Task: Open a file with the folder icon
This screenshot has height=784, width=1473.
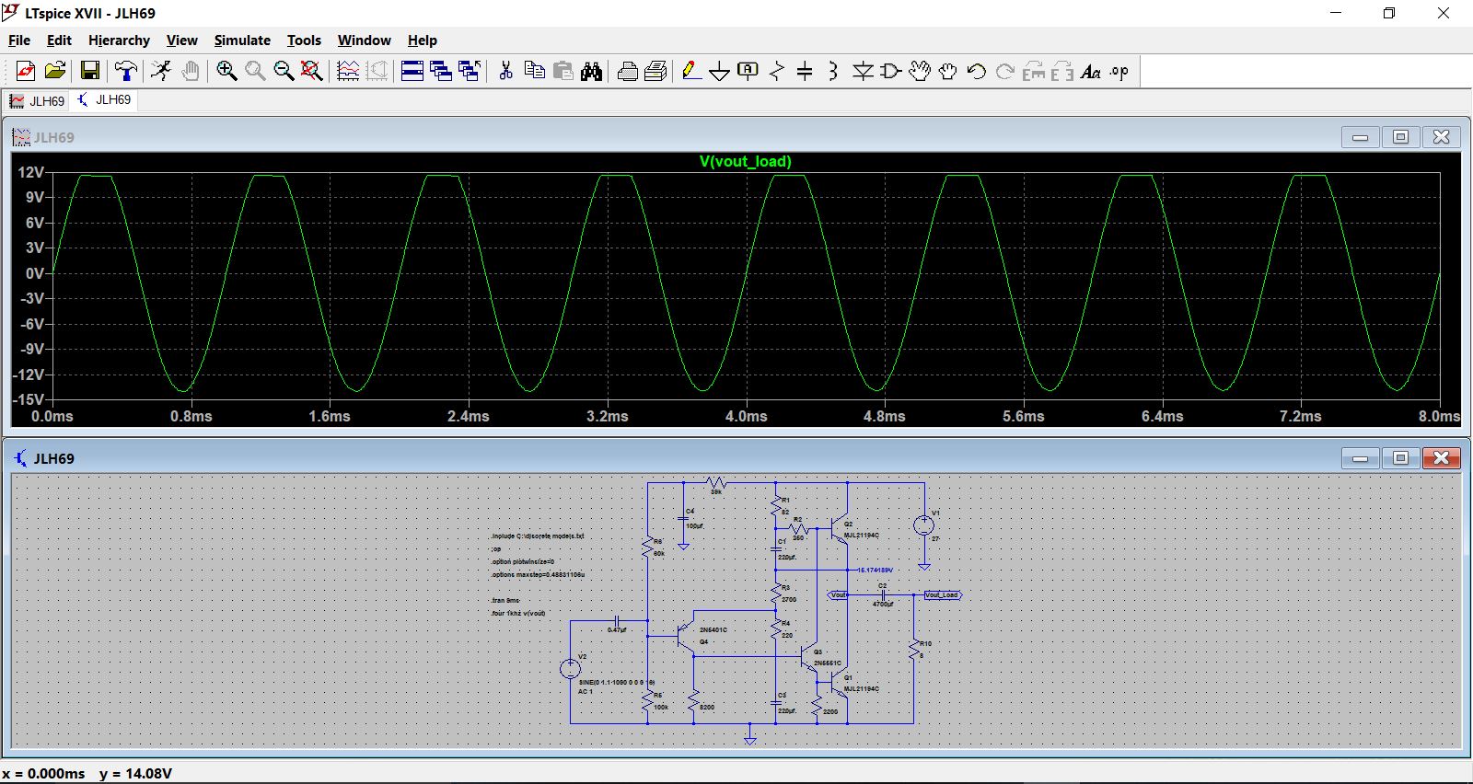Action: 55,71
